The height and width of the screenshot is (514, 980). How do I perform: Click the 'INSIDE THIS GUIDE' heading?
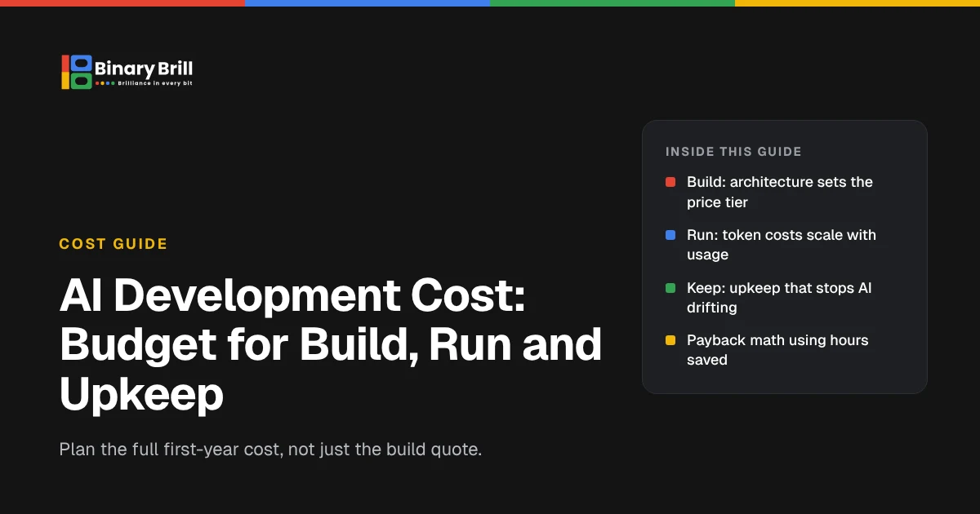point(733,152)
